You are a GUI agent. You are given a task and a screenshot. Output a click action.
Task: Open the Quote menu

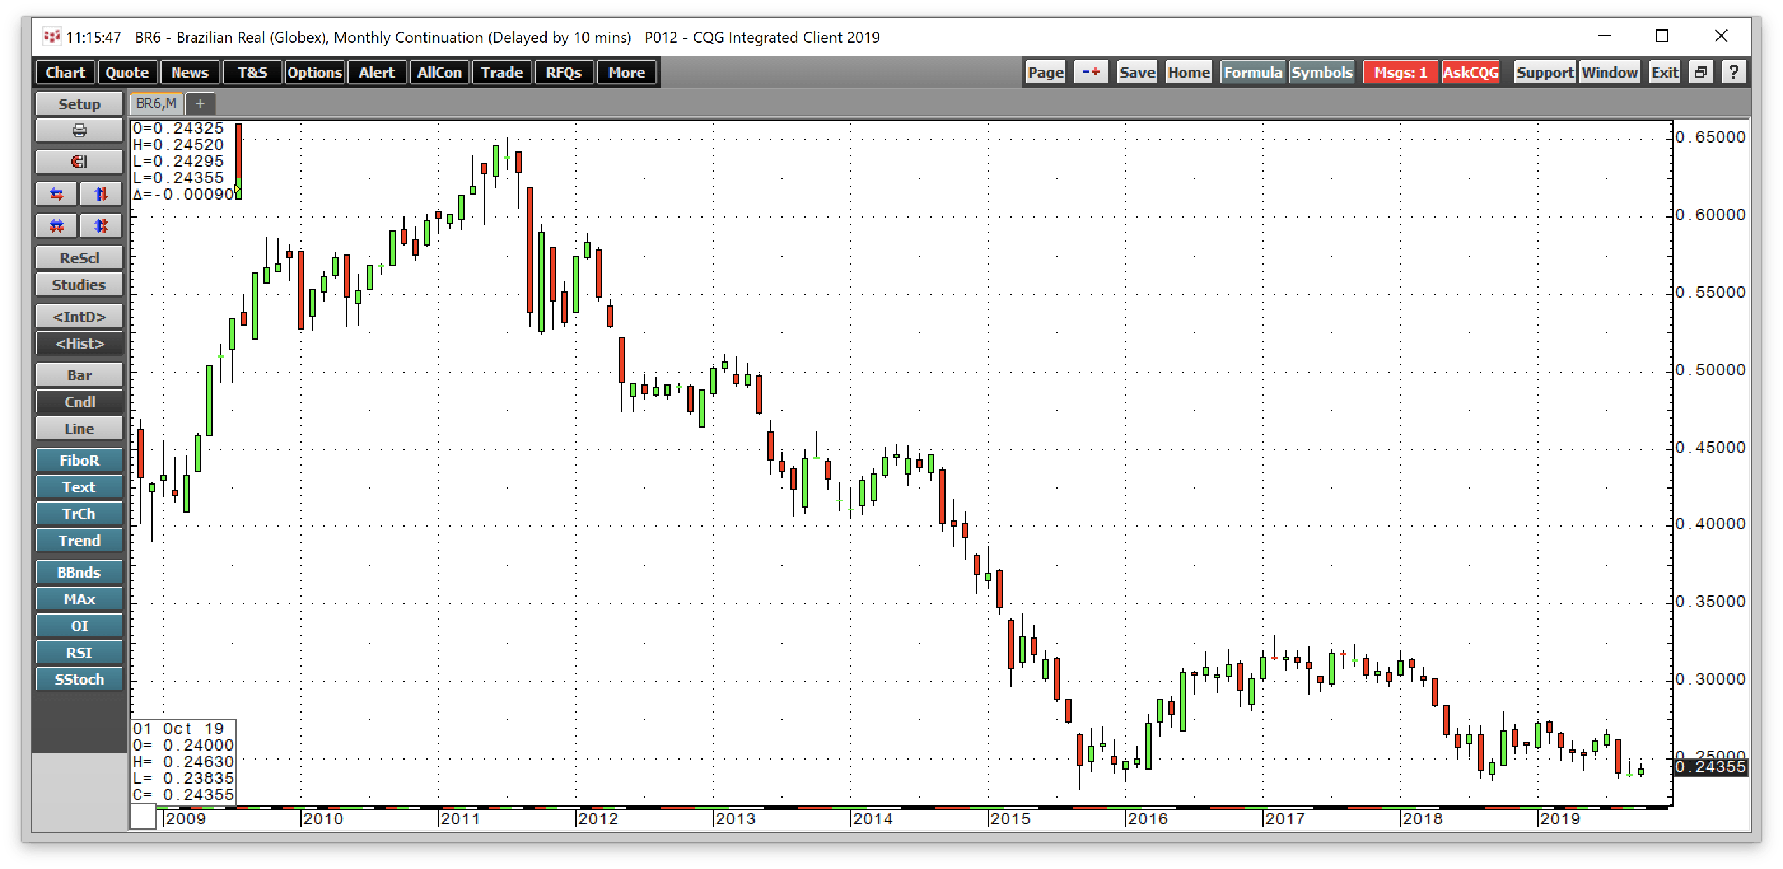tap(127, 72)
